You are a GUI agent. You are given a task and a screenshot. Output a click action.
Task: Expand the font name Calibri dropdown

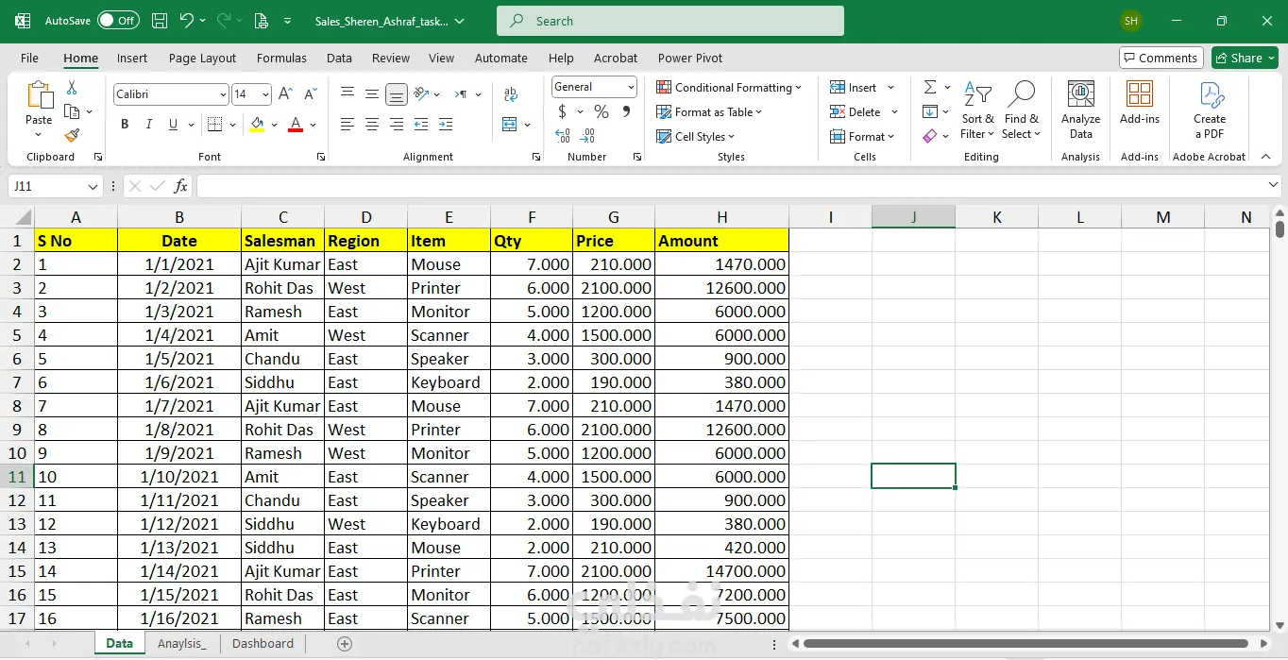(x=223, y=94)
